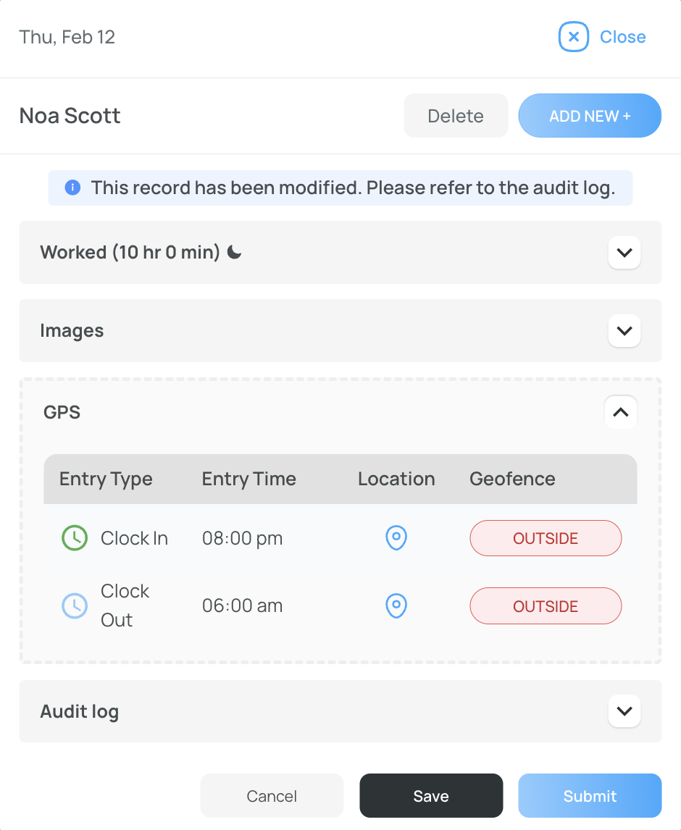Click the OUTSIDE badge for Clock In
This screenshot has width=681, height=830.
546,538
